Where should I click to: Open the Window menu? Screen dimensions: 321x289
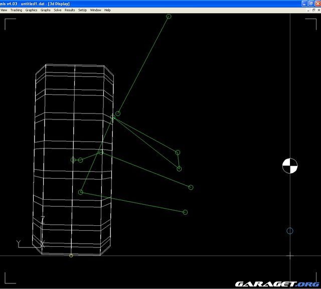click(x=95, y=10)
